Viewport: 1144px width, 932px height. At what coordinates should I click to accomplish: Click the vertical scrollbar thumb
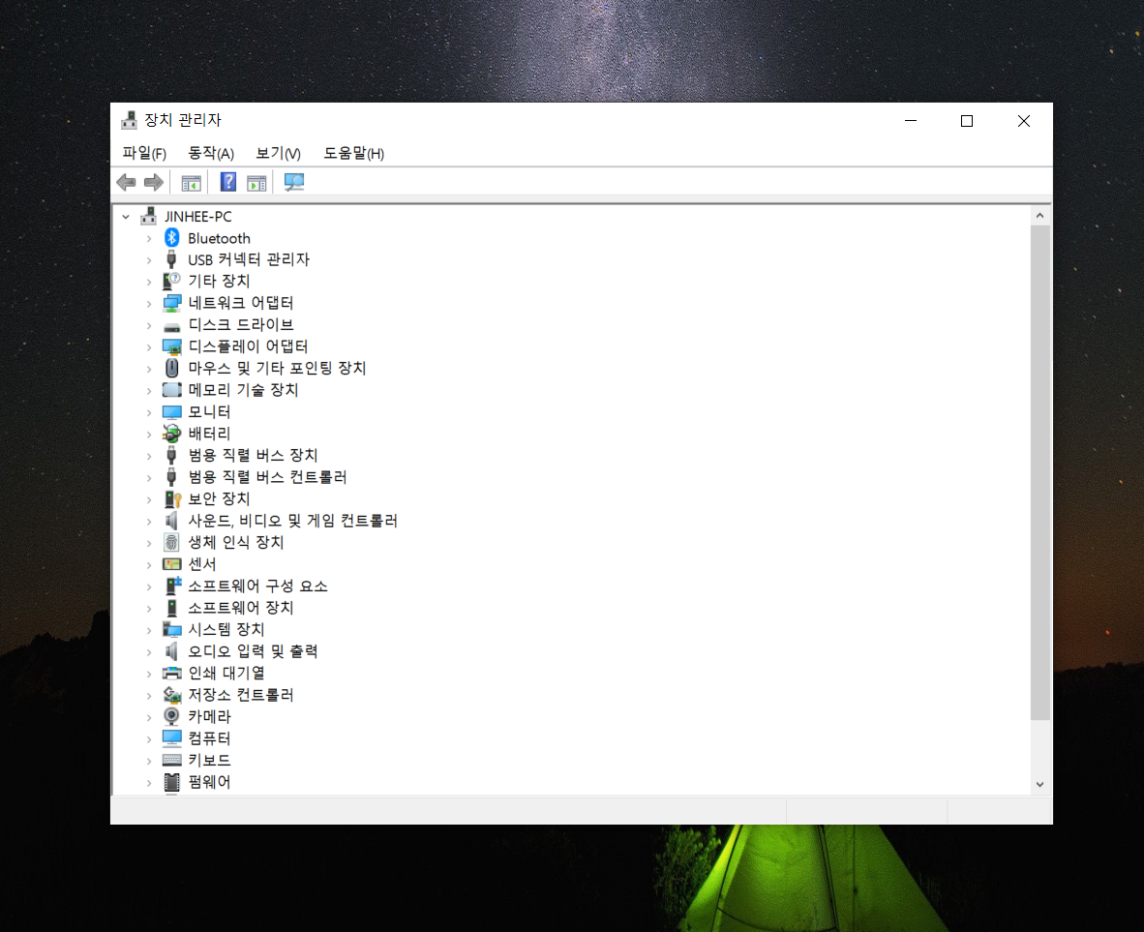(1039, 472)
